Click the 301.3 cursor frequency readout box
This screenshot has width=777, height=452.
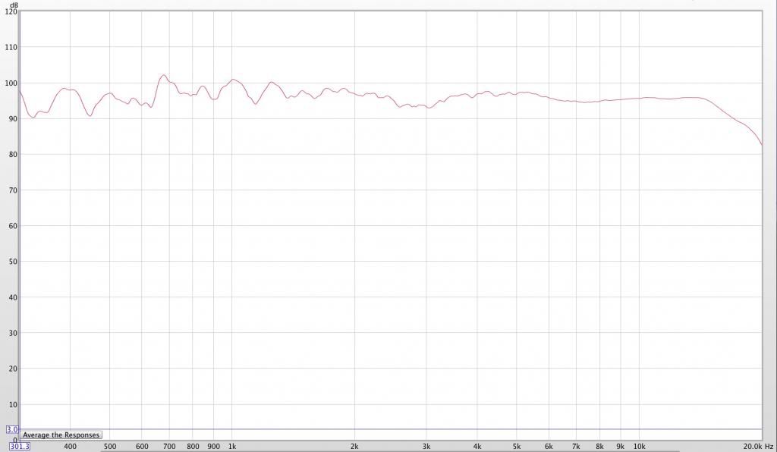point(20,447)
